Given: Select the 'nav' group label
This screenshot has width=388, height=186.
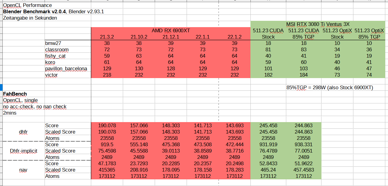Looking at the screenshot, I should pyautogui.click(x=23, y=170).
